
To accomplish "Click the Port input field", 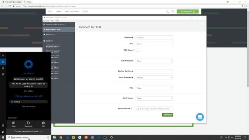I will (154, 44).
